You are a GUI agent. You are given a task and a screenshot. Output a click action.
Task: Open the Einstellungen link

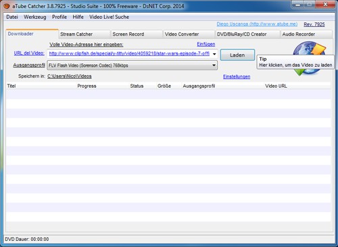[x=237, y=77]
